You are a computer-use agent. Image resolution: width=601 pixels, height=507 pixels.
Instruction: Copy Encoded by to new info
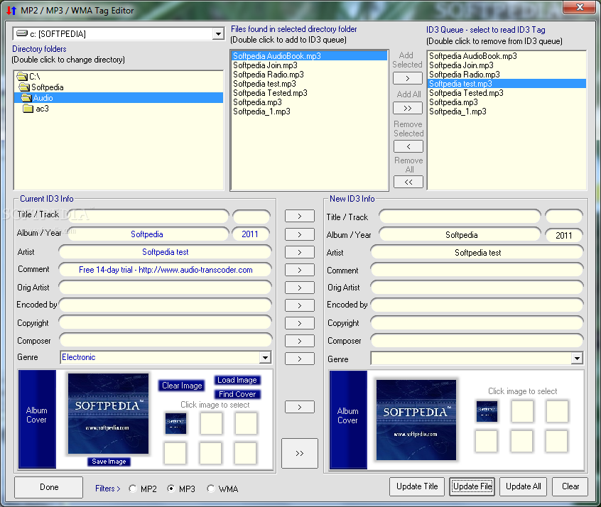point(300,305)
